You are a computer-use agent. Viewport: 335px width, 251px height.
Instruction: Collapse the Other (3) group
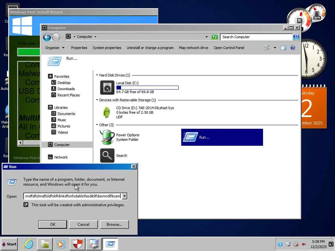[97, 125]
